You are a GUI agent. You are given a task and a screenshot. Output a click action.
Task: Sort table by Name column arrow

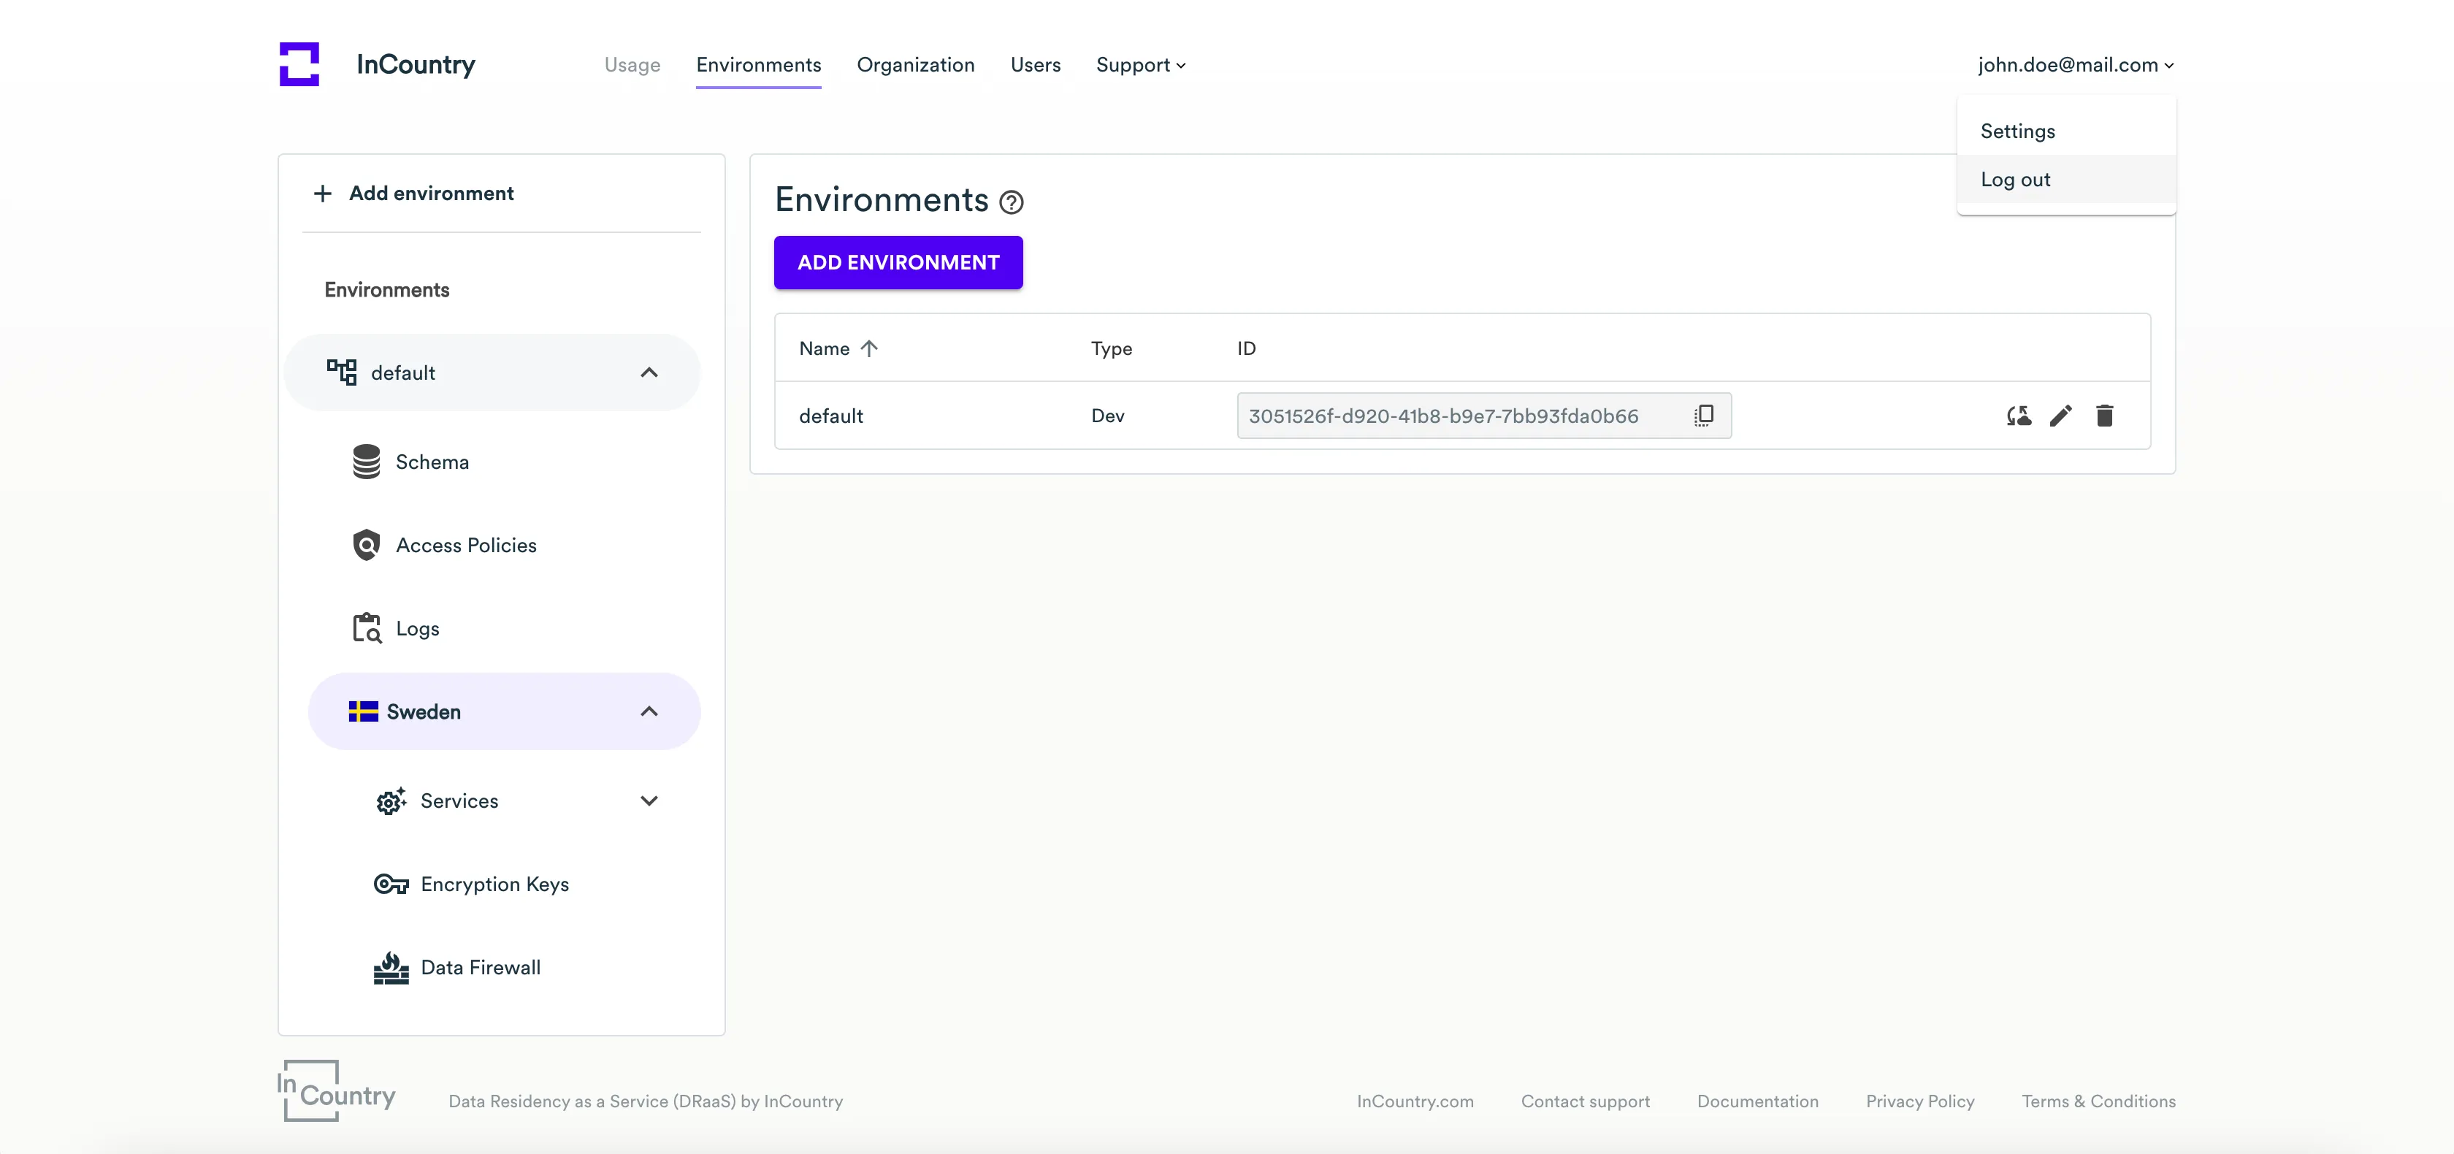pos(869,349)
